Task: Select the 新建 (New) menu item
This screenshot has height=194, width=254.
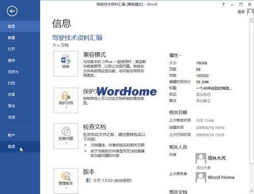Action: (x=20, y=38)
